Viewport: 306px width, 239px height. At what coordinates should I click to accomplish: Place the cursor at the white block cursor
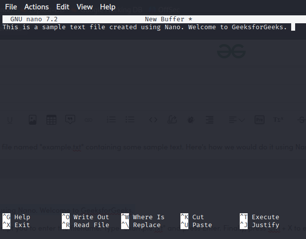point(293,27)
